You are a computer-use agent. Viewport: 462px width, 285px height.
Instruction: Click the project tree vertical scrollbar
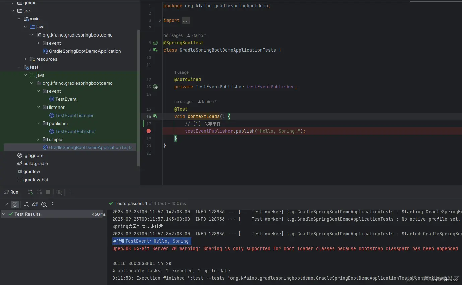tap(139, 98)
